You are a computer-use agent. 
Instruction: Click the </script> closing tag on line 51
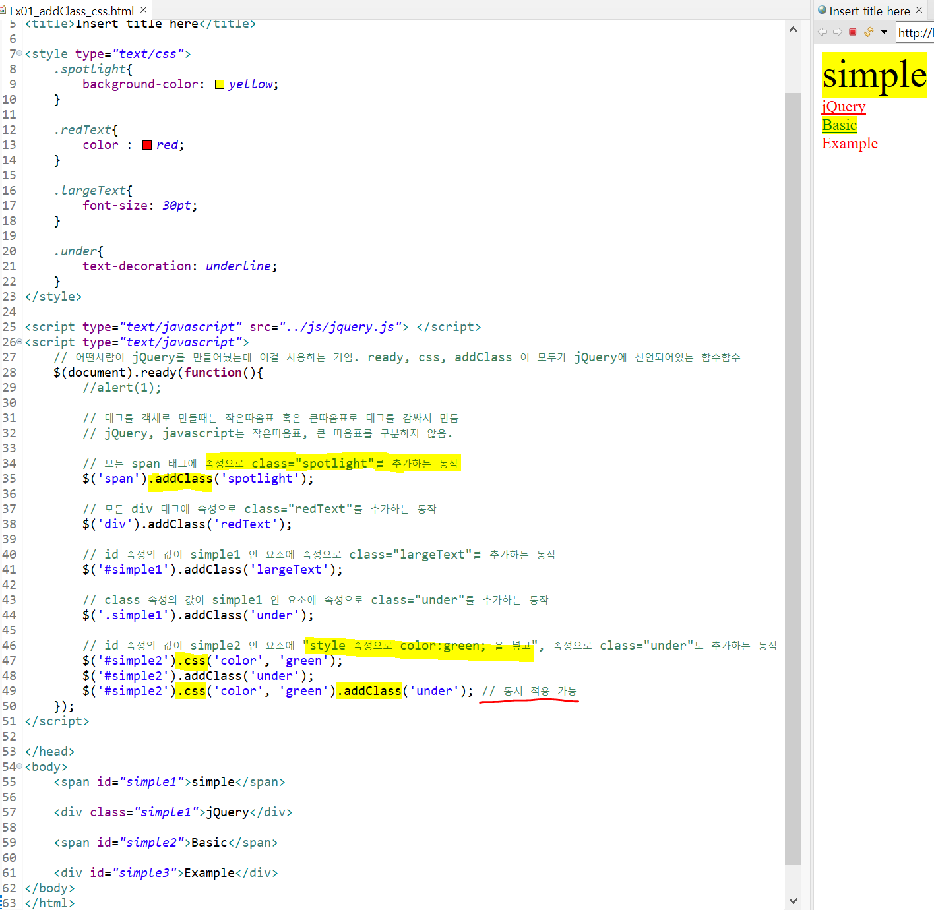pyautogui.click(x=57, y=721)
